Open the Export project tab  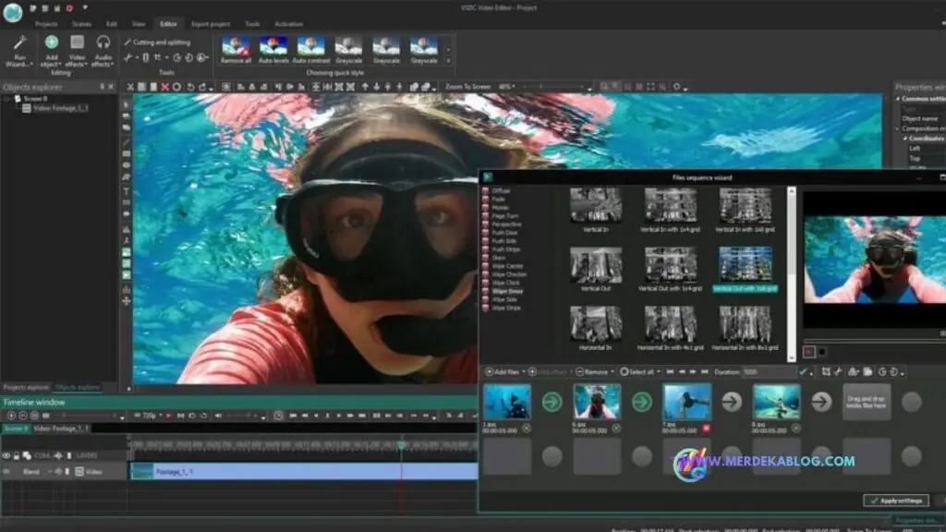(x=211, y=24)
